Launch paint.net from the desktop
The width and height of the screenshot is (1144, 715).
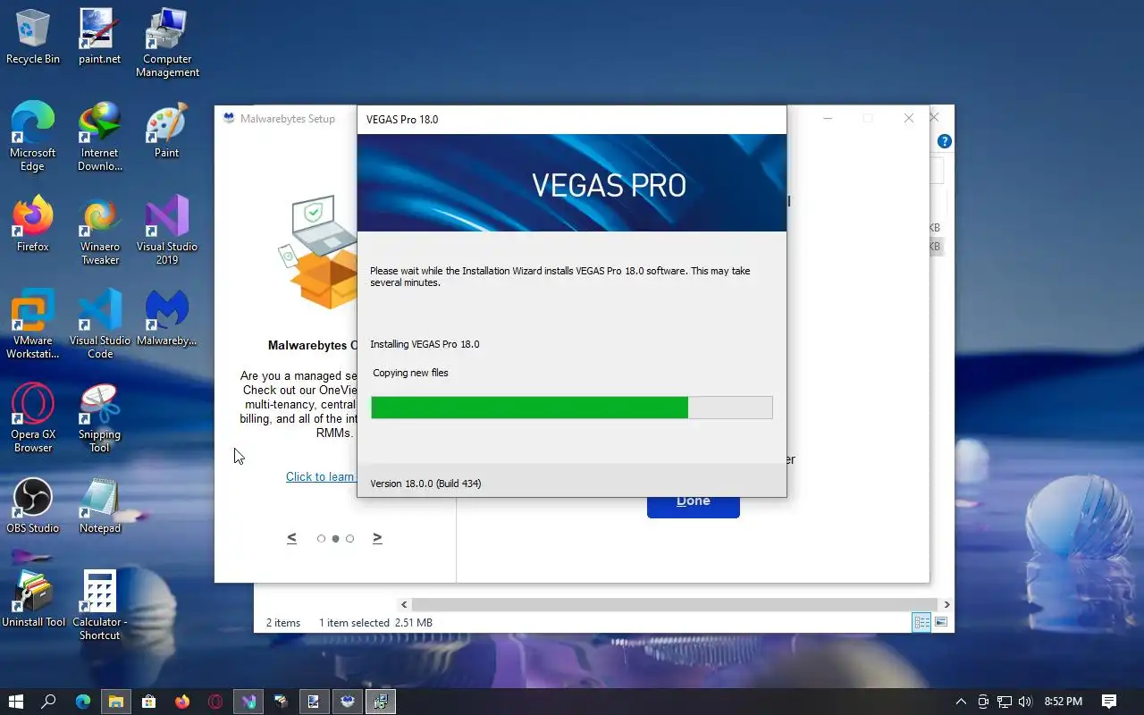click(x=99, y=36)
